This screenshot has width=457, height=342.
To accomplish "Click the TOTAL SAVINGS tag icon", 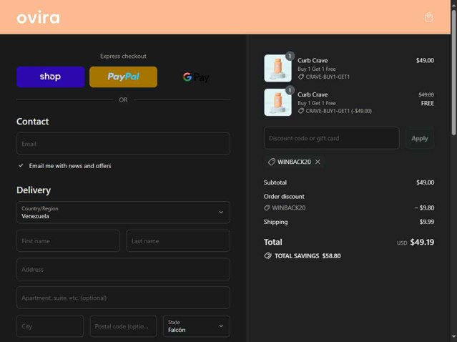I will pos(268,255).
